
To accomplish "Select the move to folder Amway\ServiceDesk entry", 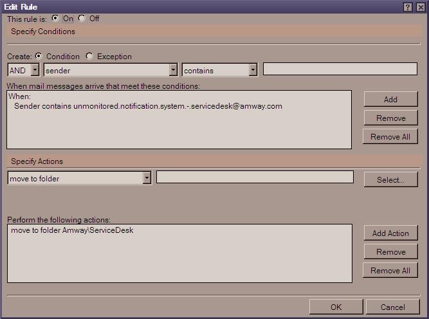I will (x=72, y=230).
